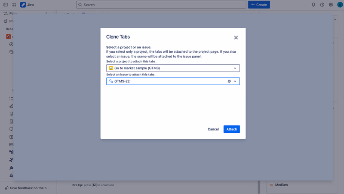Open the user profile avatar

coord(340,5)
